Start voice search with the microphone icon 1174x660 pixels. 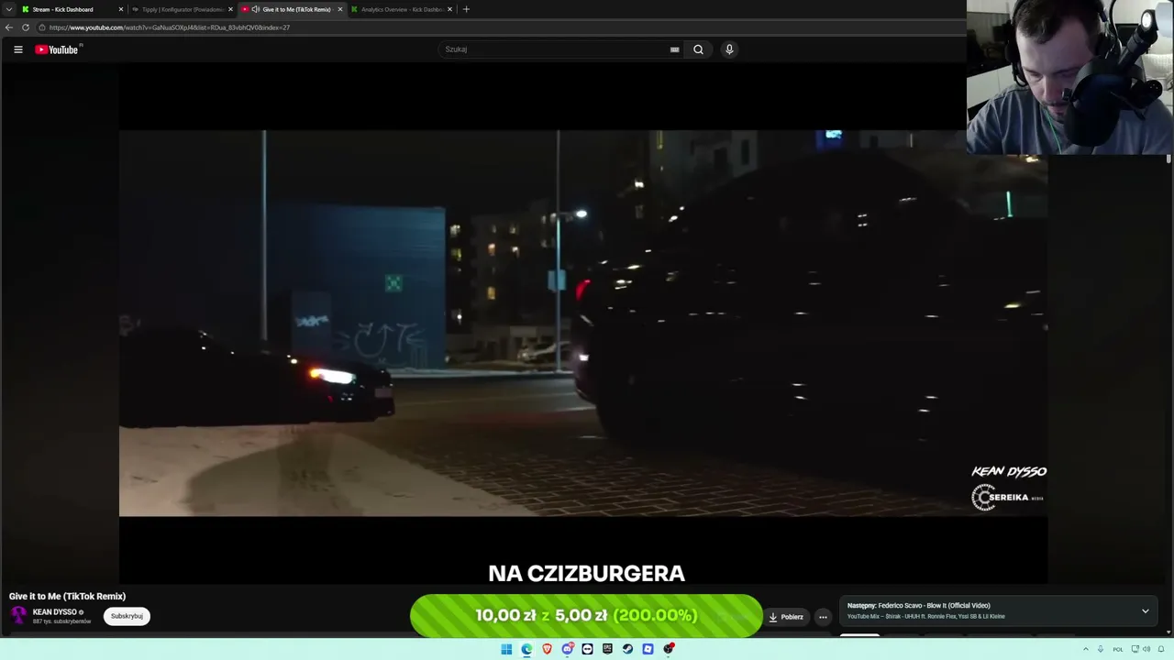click(x=729, y=49)
